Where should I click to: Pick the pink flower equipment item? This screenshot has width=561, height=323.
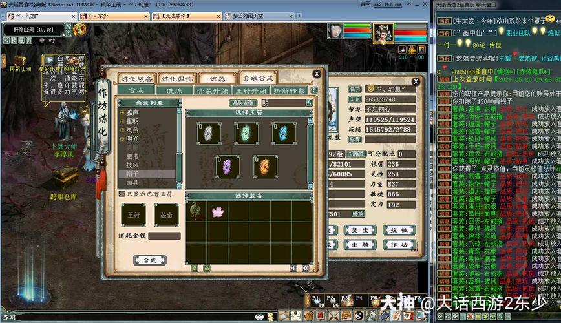(x=217, y=211)
